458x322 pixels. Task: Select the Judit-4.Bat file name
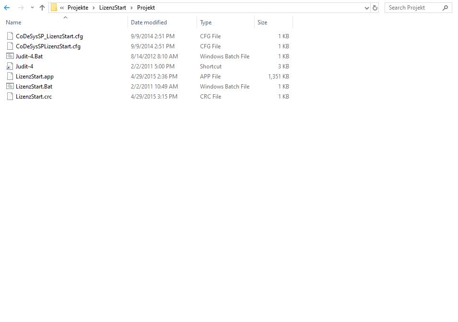pos(29,56)
